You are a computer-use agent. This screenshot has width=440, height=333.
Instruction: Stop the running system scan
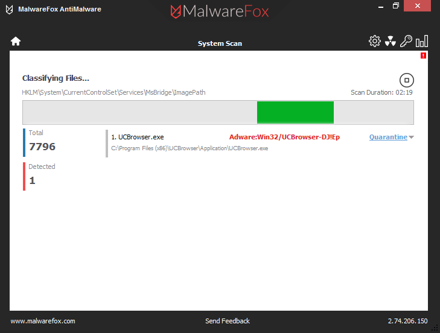407,80
